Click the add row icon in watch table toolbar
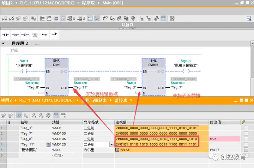The width and height of the screenshot is (254, 168). pos(11,116)
